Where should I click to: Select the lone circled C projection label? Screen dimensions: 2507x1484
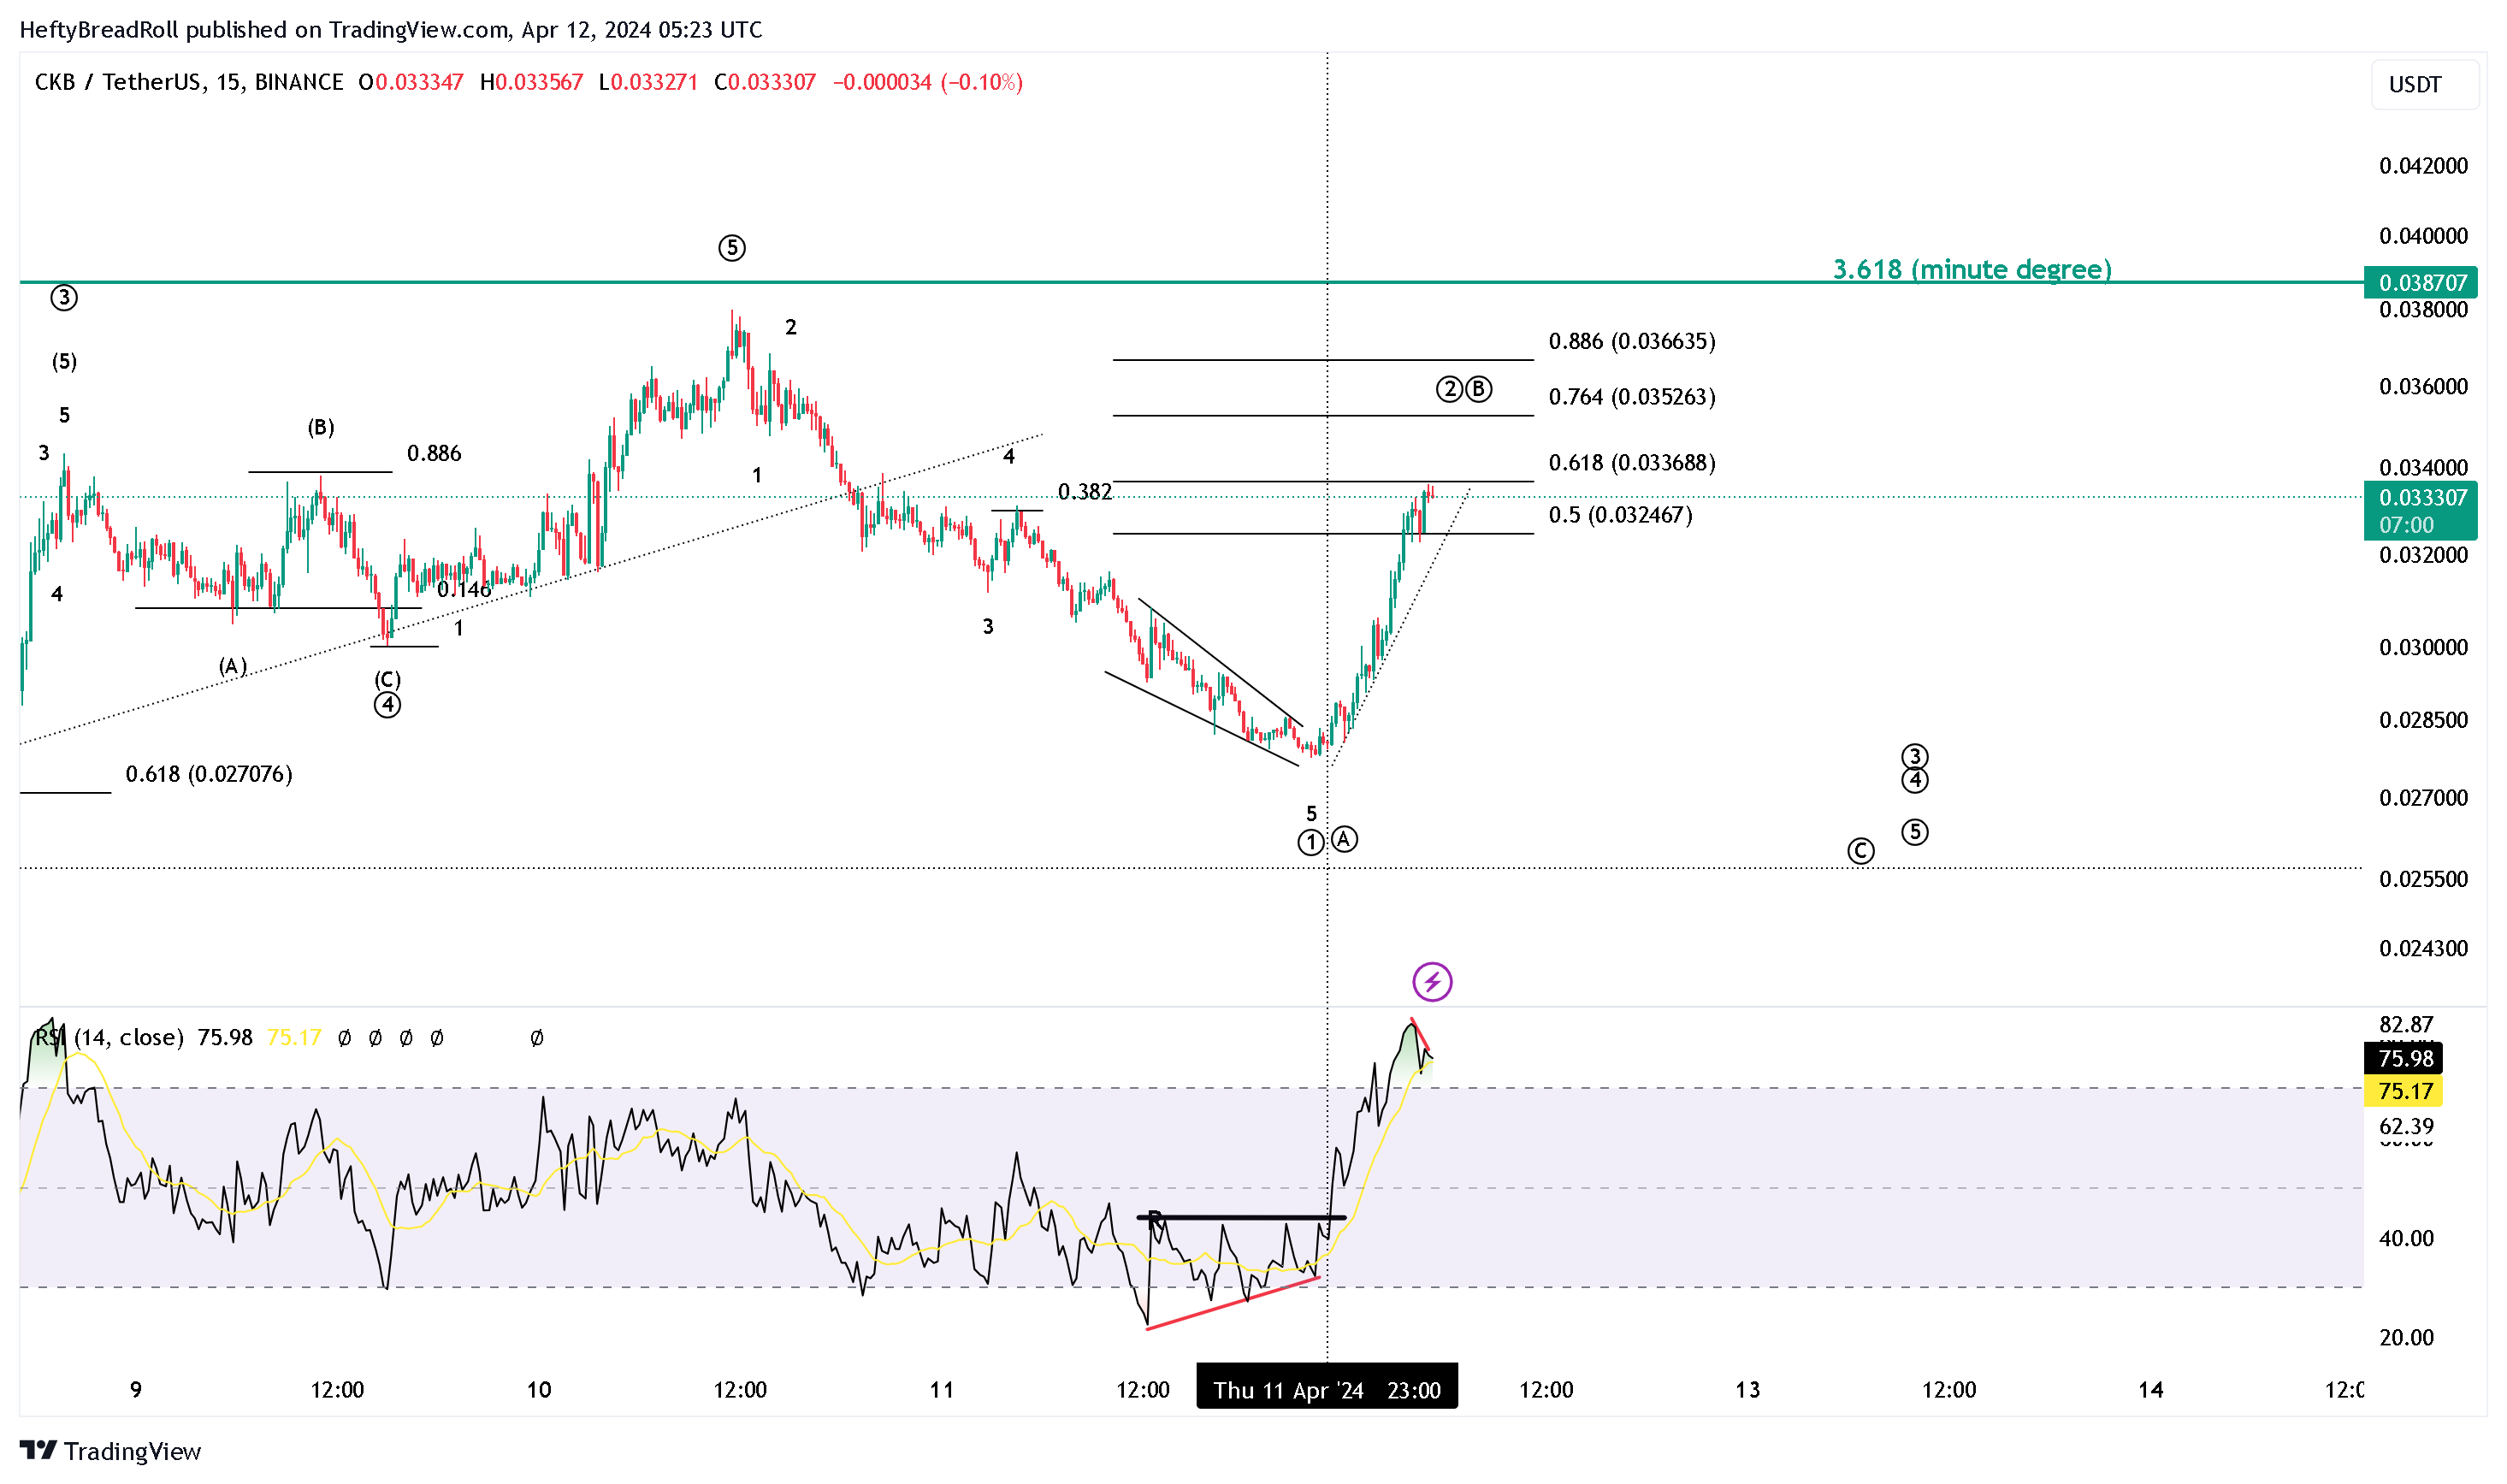(1860, 852)
